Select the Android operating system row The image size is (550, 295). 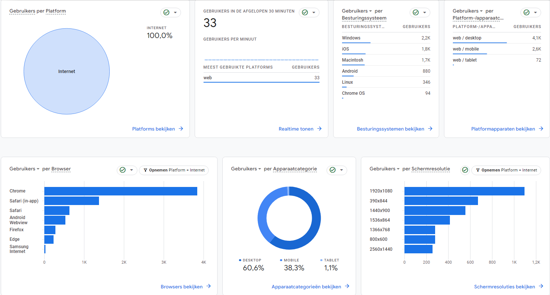(x=386, y=71)
